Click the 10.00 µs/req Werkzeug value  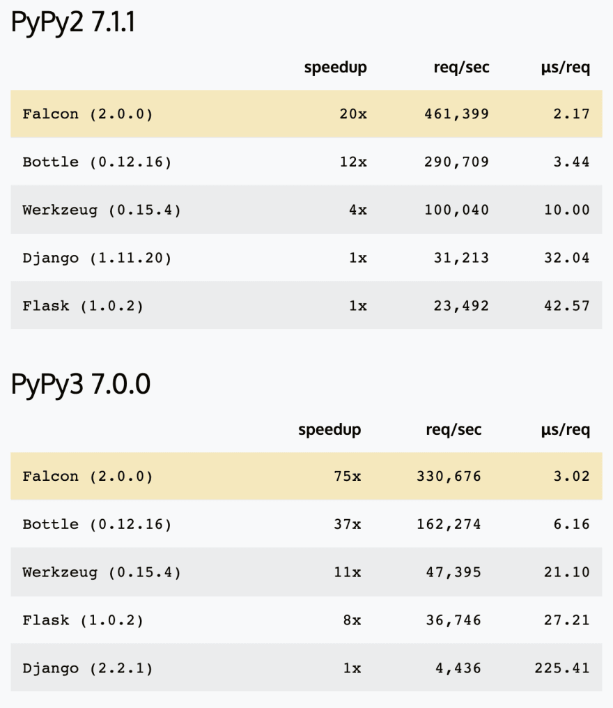[567, 210]
